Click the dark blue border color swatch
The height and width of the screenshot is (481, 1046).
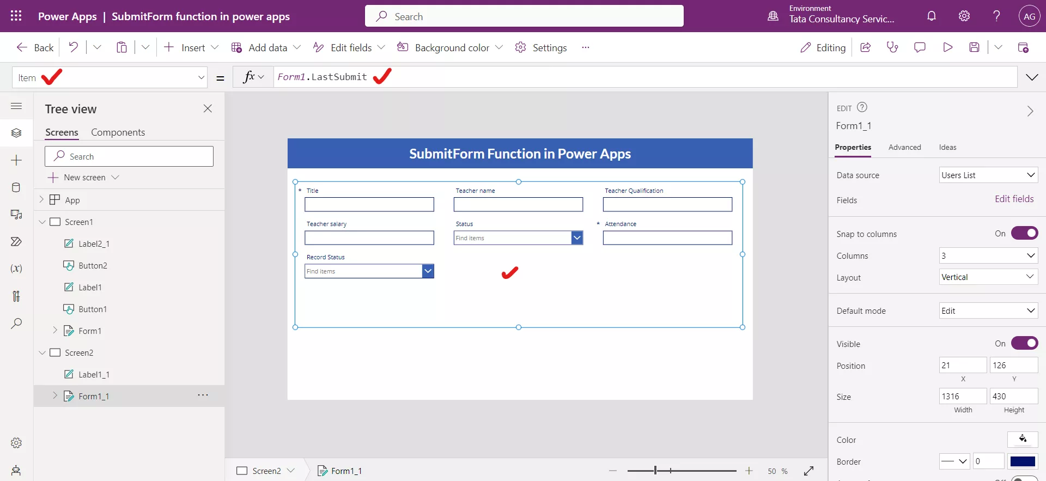point(1023,461)
